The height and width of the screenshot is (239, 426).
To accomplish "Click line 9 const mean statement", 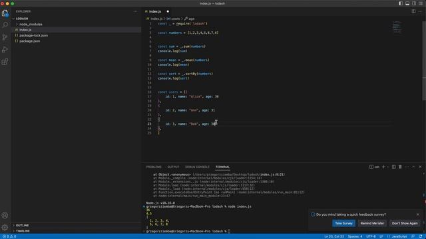I will 184,60.
